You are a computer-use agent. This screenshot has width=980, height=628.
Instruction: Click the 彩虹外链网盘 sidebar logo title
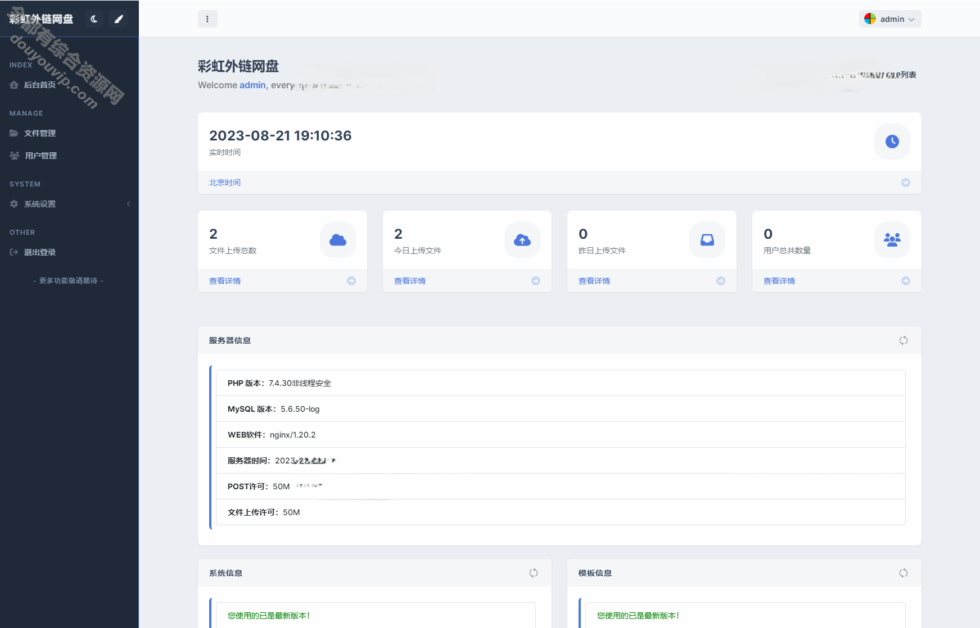pos(41,19)
